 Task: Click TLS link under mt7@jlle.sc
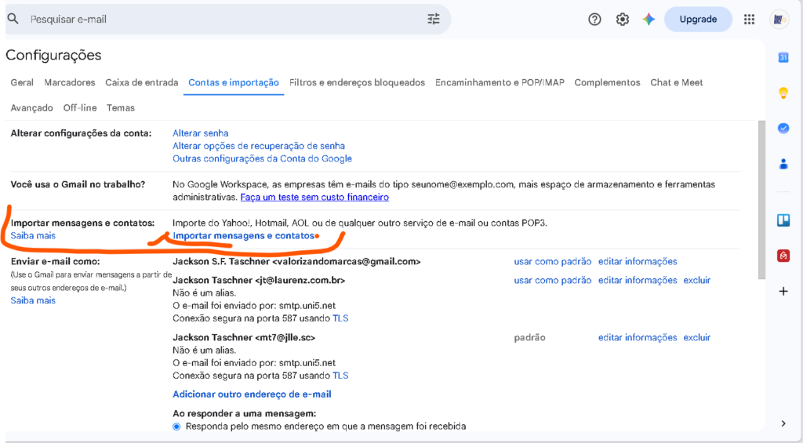(x=340, y=376)
